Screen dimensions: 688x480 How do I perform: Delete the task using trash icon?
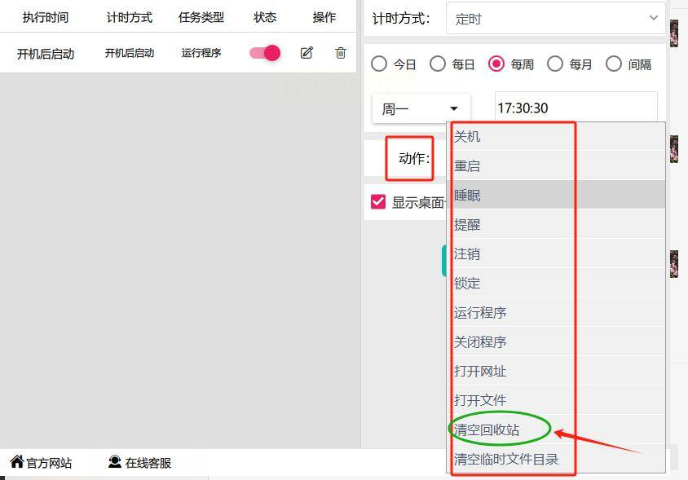click(x=341, y=53)
